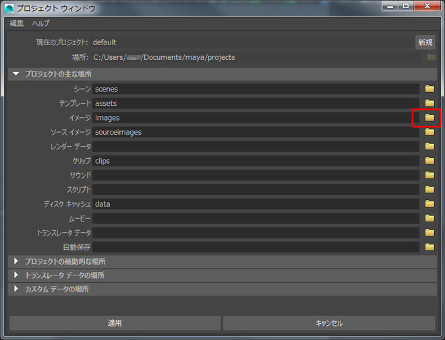Open folder browser for テンプレート (assets) row
445x340 pixels.
429,103
